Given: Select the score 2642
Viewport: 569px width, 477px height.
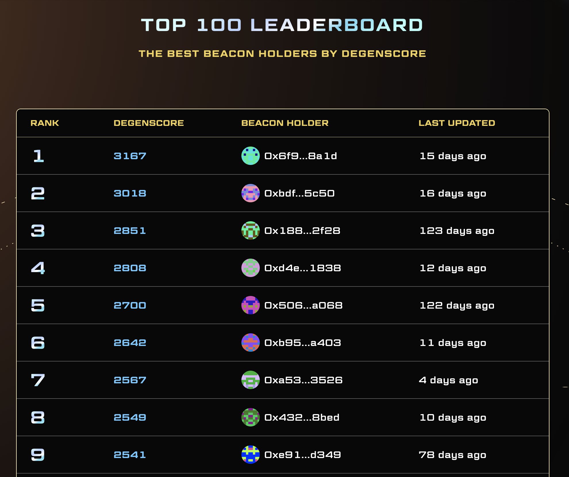Looking at the screenshot, I should pyautogui.click(x=130, y=343).
